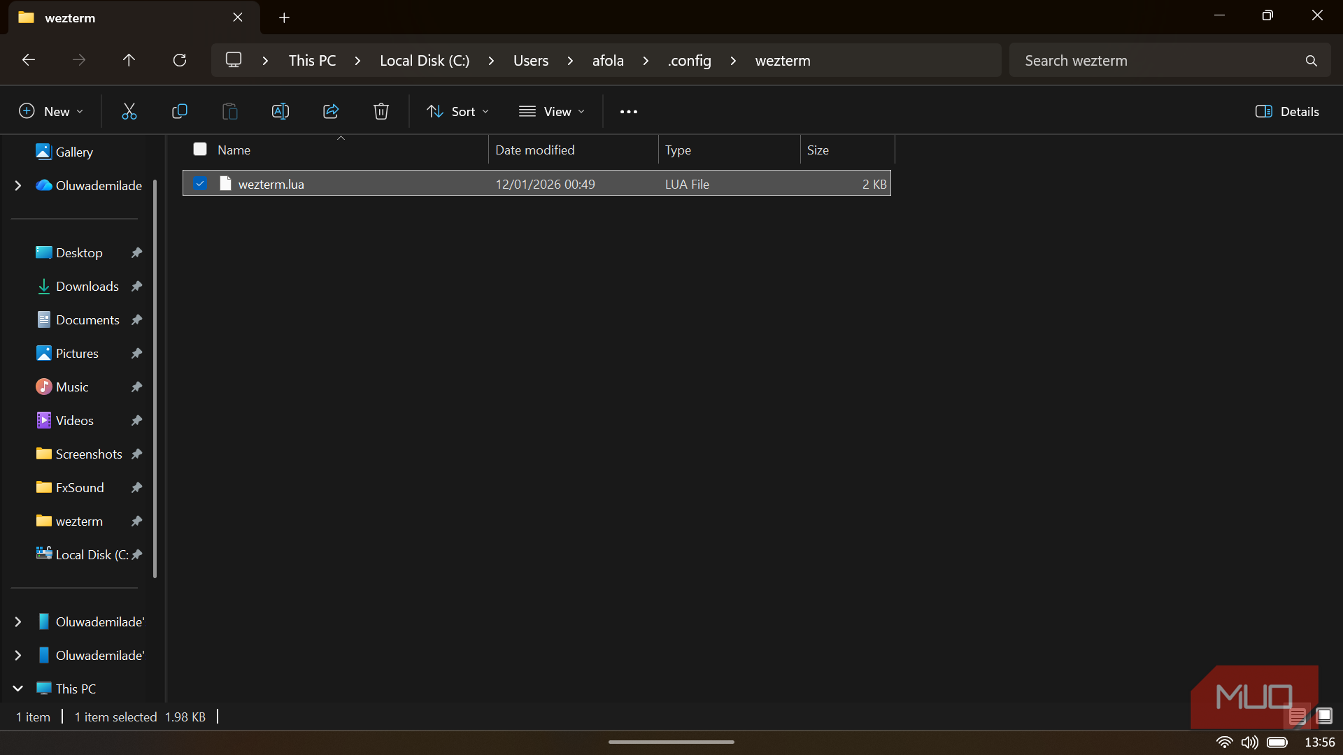Click the search magnifier icon
The height and width of the screenshot is (755, 1343).
[x=1312, y=61]
